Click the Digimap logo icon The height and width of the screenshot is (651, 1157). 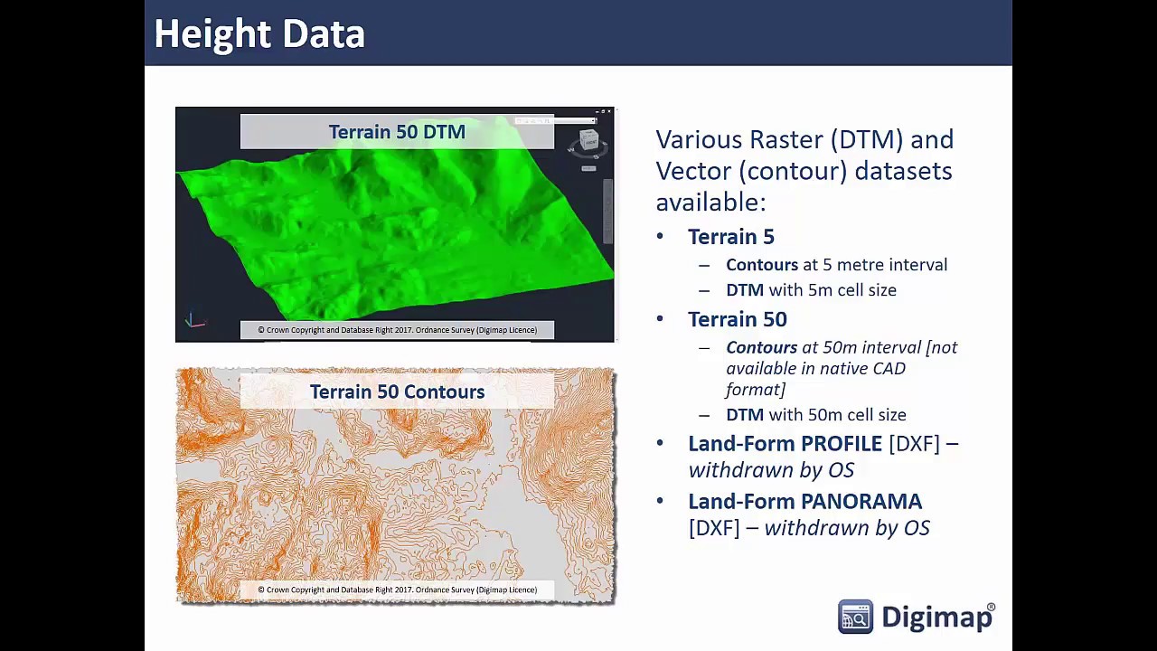[855, 617]
